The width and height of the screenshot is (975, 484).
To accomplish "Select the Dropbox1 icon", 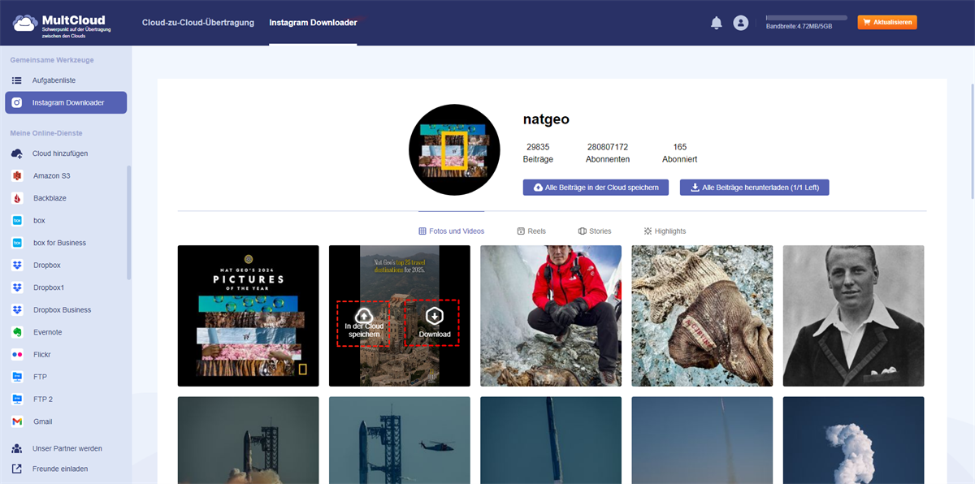I will [x=16, y=287].
